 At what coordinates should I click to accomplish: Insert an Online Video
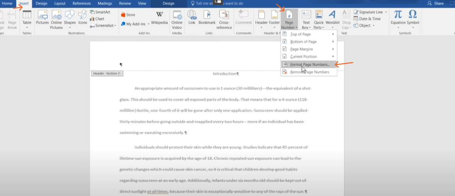pos(177,19)
